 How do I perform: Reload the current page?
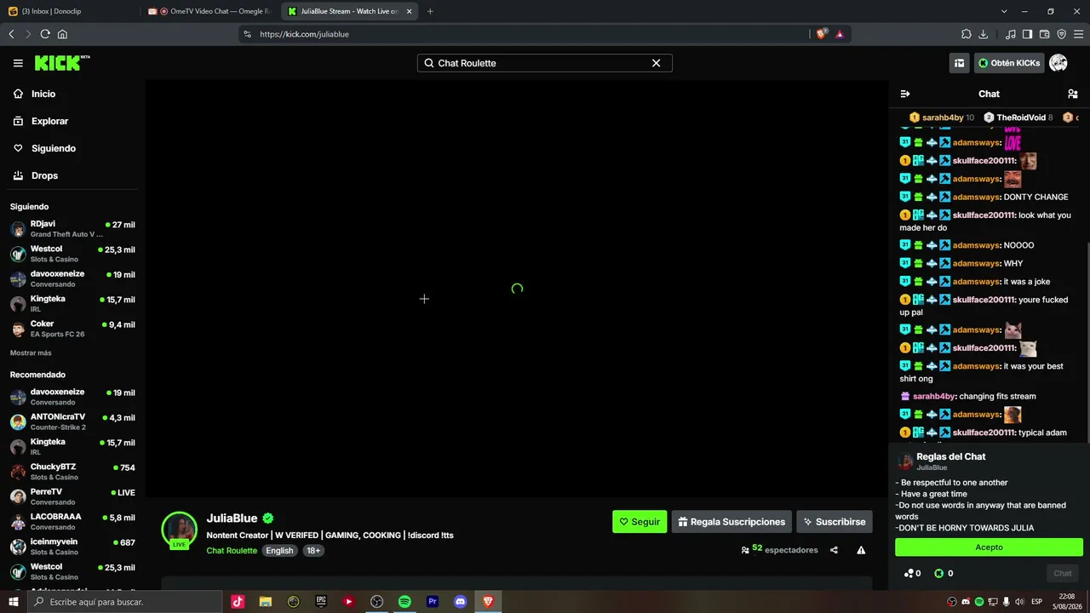45,34
